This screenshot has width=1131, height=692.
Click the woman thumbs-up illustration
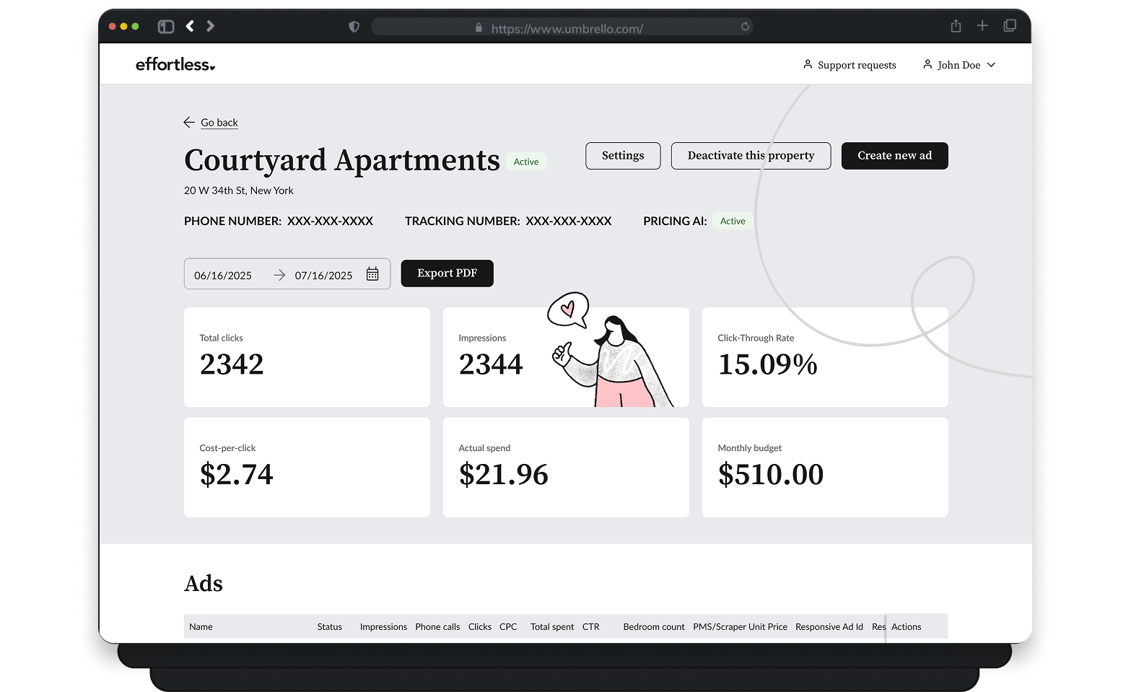(x=611, y=351)
